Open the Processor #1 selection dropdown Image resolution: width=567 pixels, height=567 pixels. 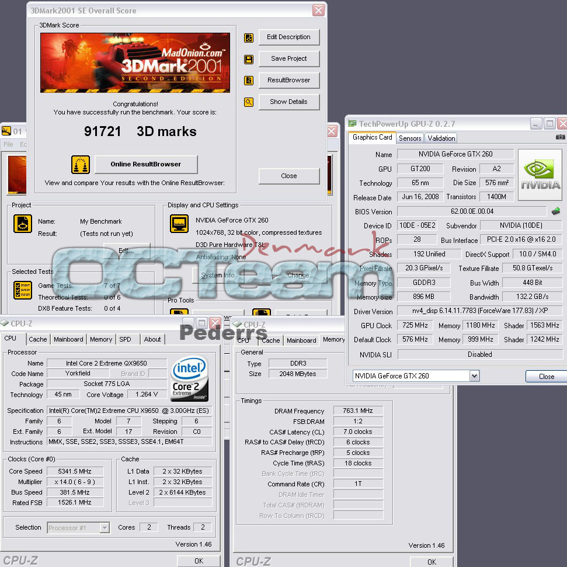click(x=104, y=528)
